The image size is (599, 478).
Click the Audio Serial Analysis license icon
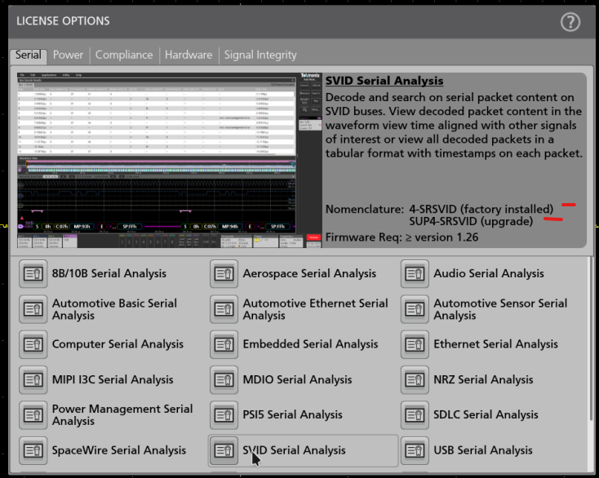coord(415,274)
